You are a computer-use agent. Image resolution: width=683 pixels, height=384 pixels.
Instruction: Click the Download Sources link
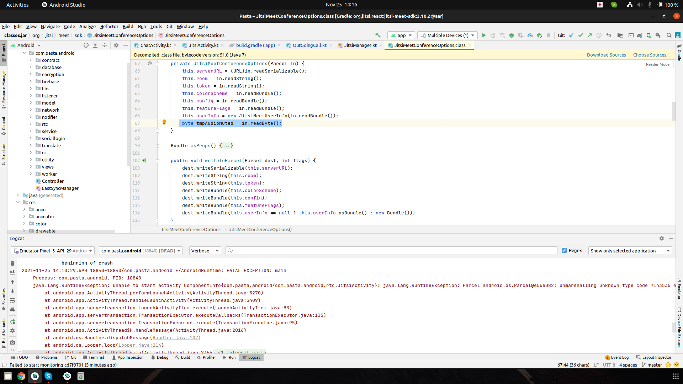click(x=606, y=55)
